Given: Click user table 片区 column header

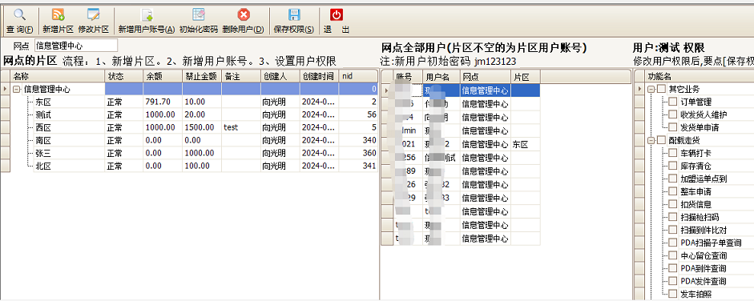Looking at the screenshot, I should [x=526, y=76].
